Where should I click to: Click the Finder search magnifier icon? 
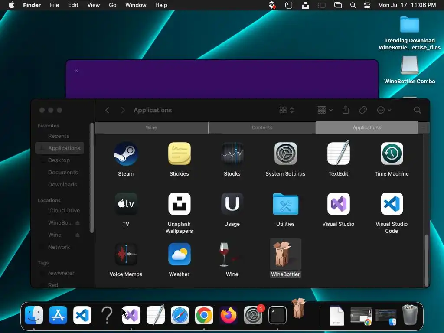tap(418, 110)
